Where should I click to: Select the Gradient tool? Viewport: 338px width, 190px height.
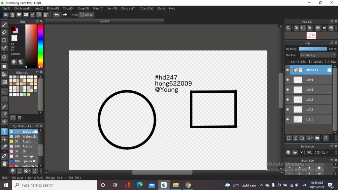pyautogui.click(x=4, y=82)
